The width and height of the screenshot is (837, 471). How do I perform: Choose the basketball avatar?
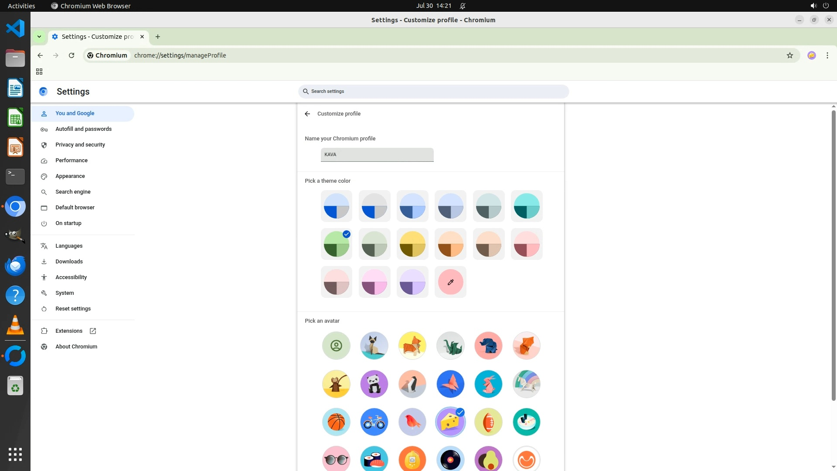[x=336, y=422]
